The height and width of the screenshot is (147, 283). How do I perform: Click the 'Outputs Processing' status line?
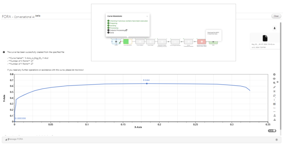[x=117, y=30]
